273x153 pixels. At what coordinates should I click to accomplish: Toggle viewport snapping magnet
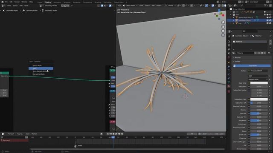point(183,6)
